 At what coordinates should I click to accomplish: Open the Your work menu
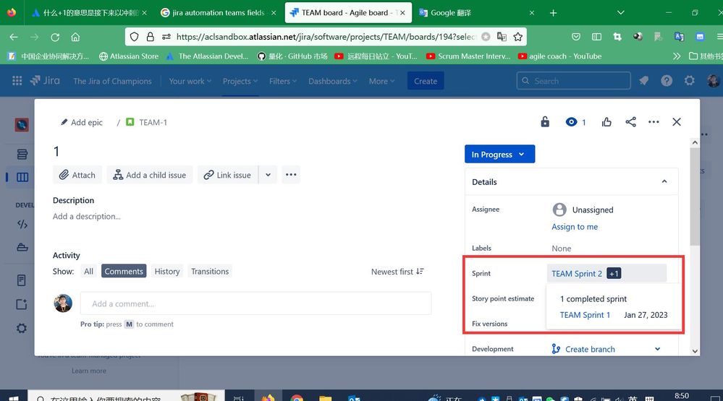coord(190,81)
